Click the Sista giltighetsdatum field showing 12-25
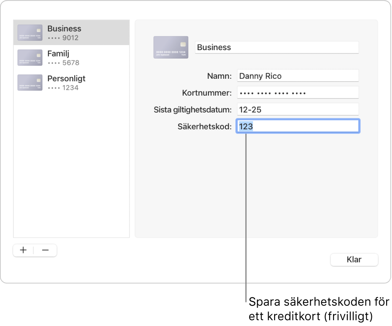Viewport: 392px width, 326px height. [297, 110]
